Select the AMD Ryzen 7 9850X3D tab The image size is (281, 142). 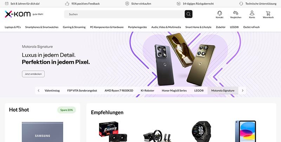point(119,90)
